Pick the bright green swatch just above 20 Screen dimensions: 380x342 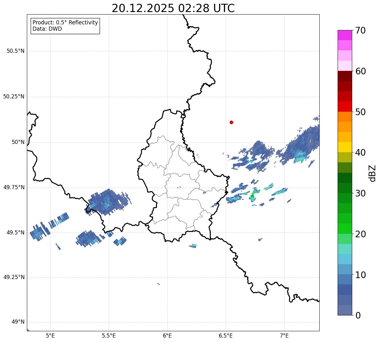[345, 229]
